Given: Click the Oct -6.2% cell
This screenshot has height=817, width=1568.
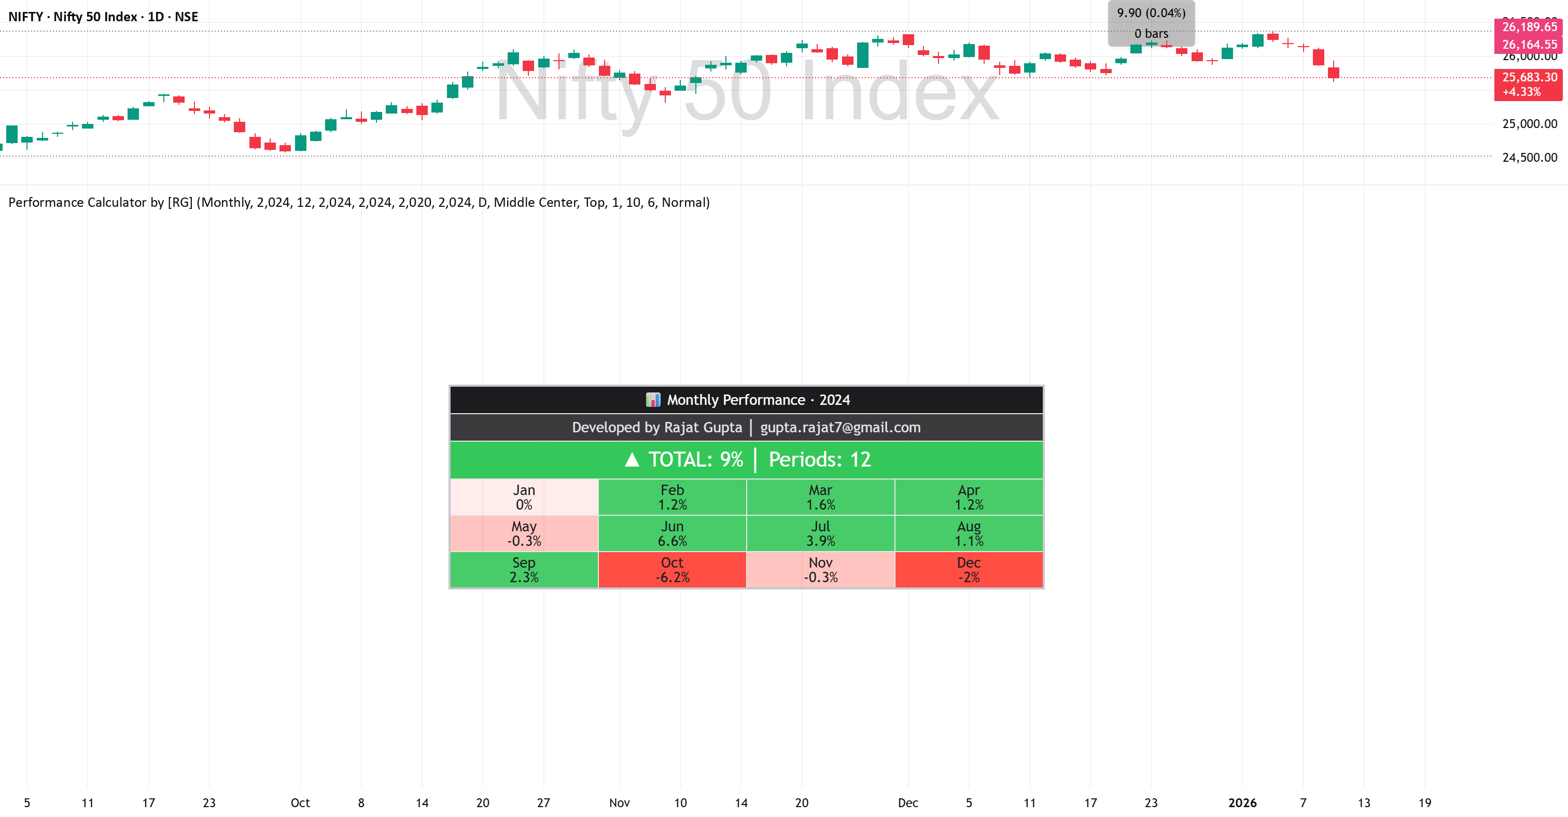Looking at the screenshot, I should pos(672,570).
